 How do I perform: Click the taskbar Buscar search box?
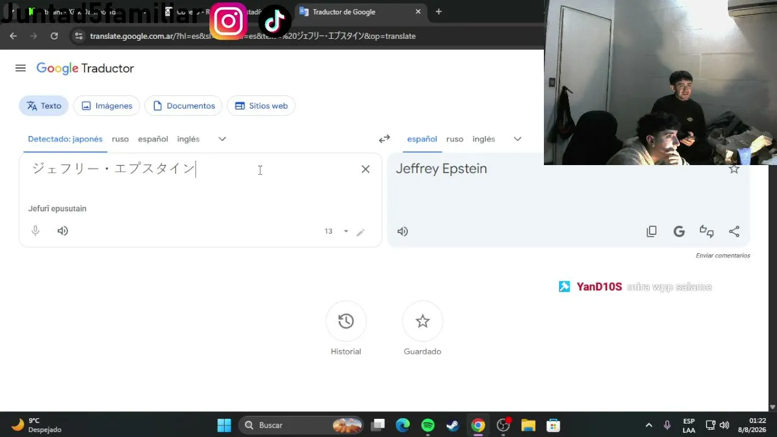pyautogui.click(x=302, y=425)
